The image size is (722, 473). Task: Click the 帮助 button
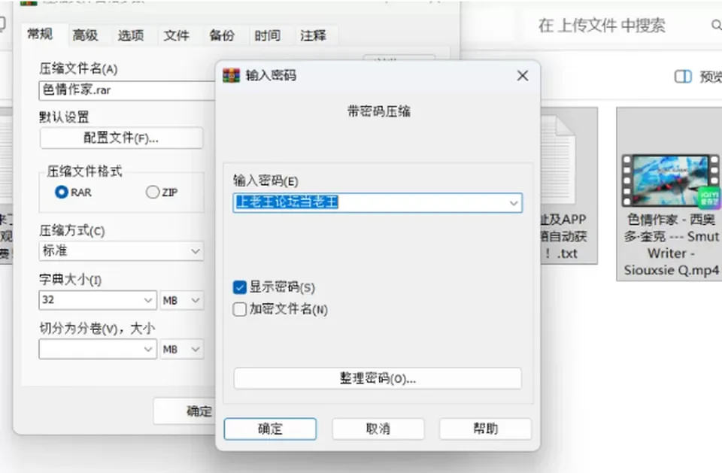(485, 429)
